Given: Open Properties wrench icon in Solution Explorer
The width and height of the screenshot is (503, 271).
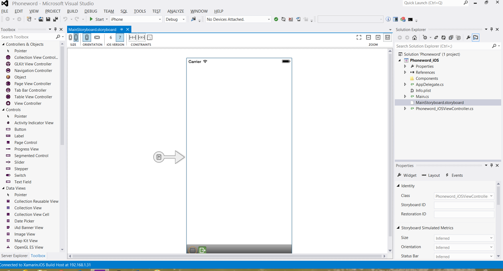Looking at the screenshot, I should [x=468, y=38].
